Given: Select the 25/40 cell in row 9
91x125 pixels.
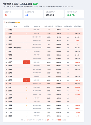Looking at the screenshot, I should (x=49, y=59).
